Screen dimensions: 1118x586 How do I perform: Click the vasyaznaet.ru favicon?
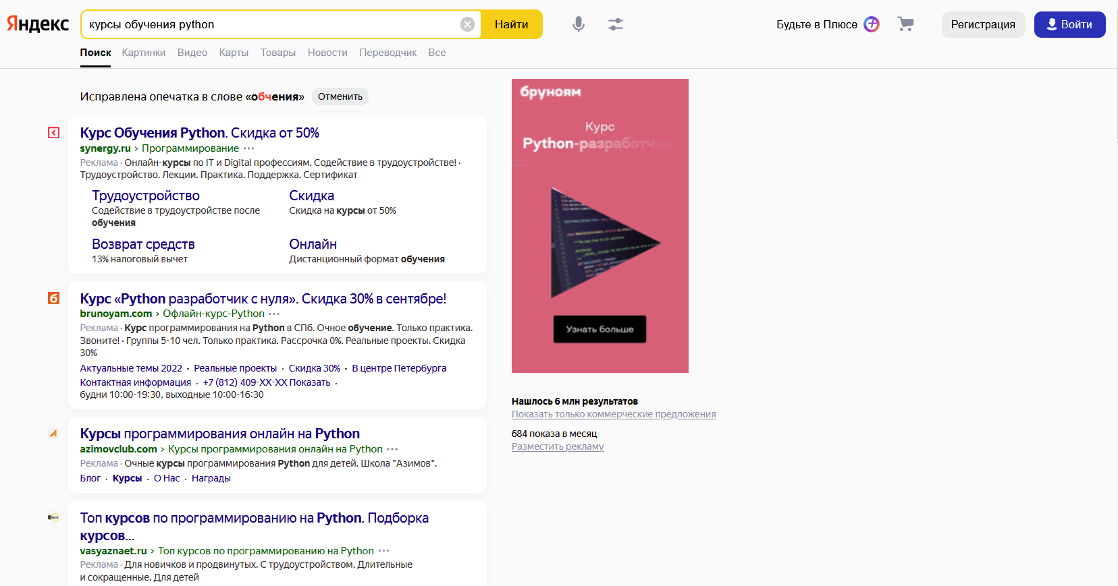pos(53,517)
